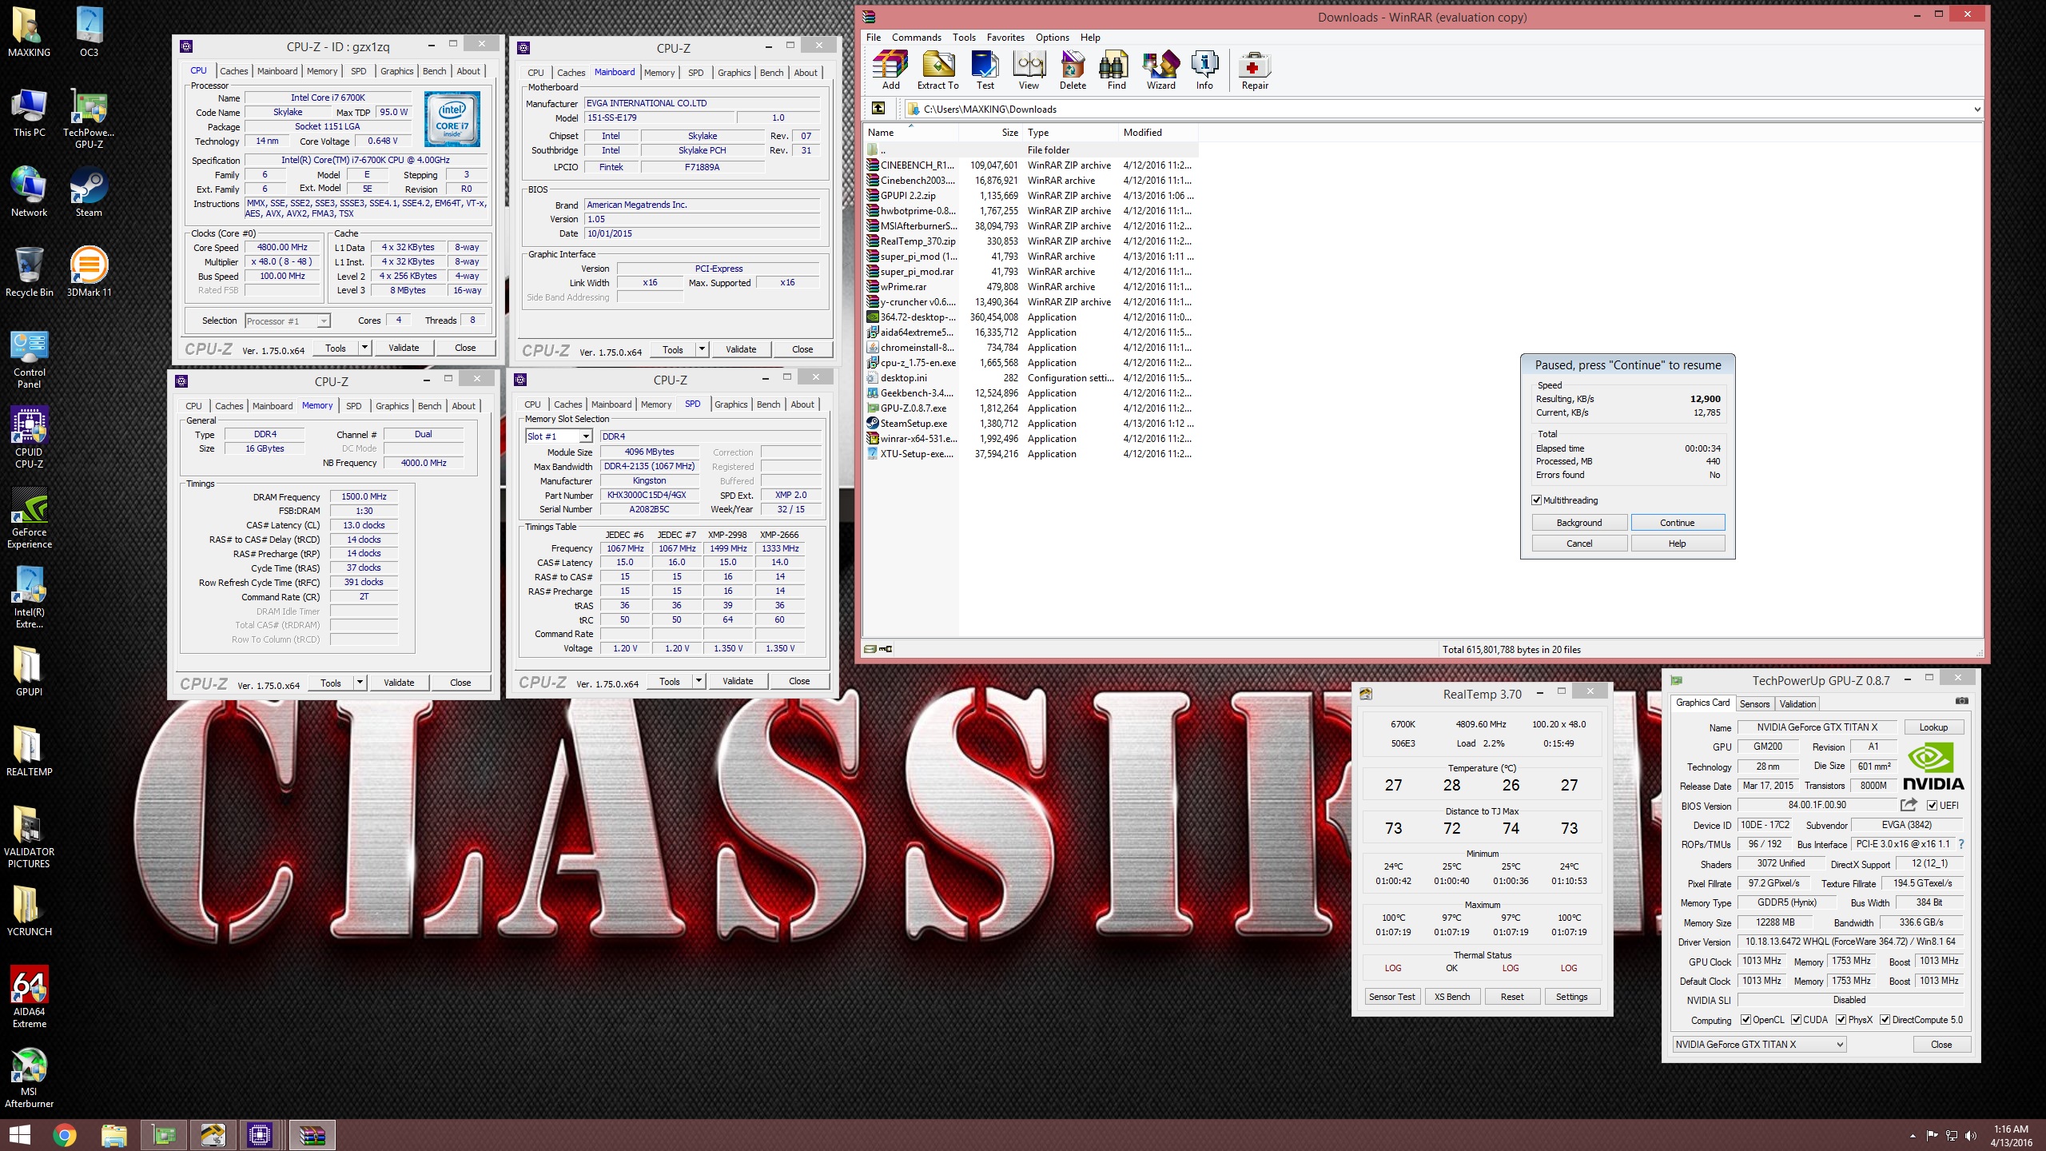Image resolution: width=2046 pixels, height=1151 pixels.
Task: Open the Steam desktop shortcut
Action: [89, 192]
